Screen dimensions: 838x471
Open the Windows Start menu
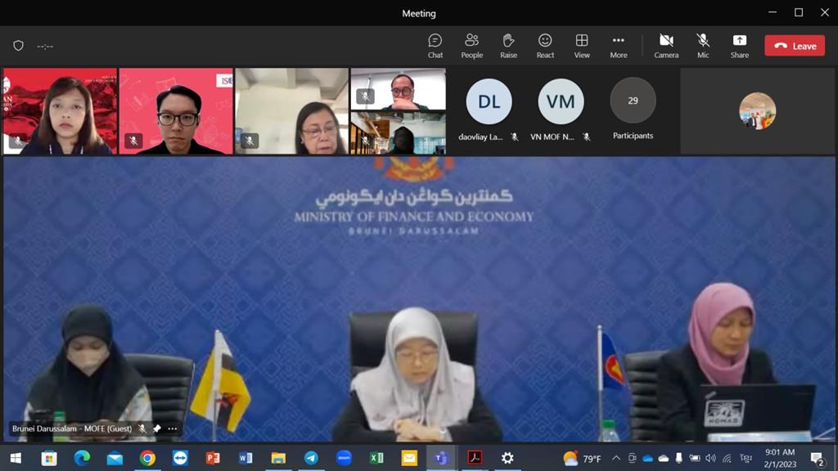point(16,458)
